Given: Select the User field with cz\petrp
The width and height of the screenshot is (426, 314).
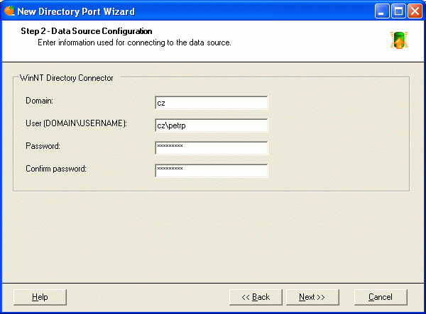Looking at the screenshot, I should (212, 125).
